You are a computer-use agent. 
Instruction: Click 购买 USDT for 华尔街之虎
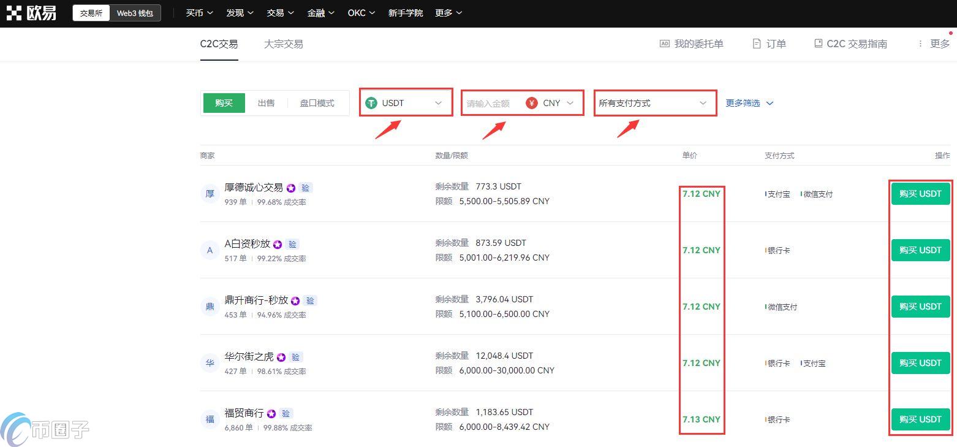tap(920, 363)
